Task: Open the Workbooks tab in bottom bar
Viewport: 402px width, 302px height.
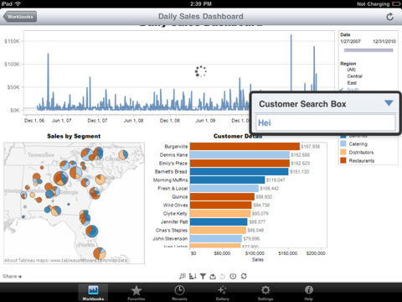Action: (93, 293)
